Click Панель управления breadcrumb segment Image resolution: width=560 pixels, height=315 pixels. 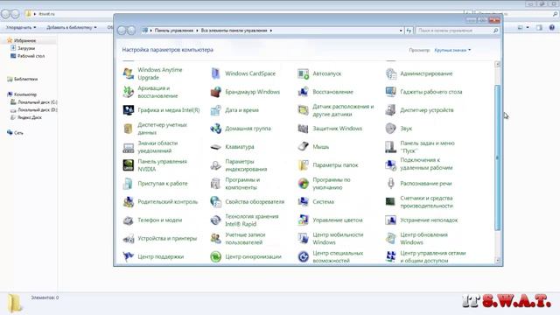pos(174,31)
